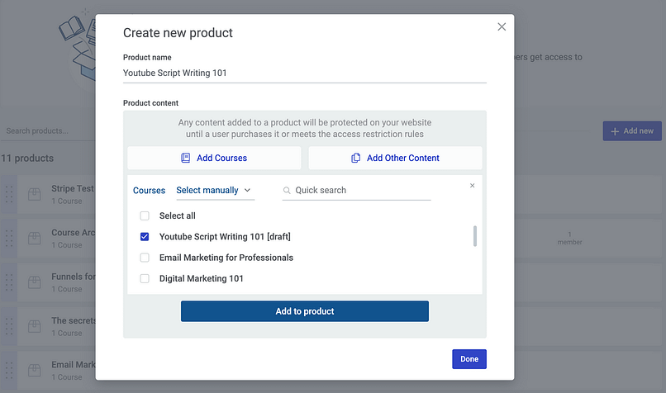Image resolution: width=666 pixels, height=393 pixels.
Task: Click the course list scrollbar thumb
Action: coord(474,236)
